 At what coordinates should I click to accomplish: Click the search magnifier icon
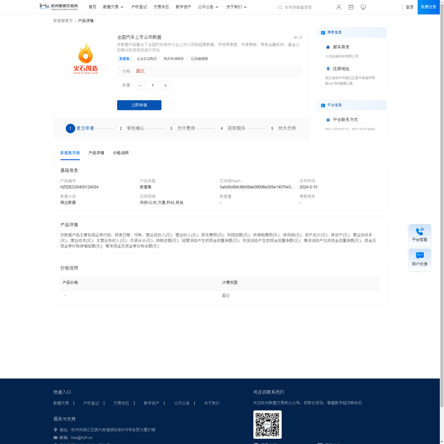281,7
